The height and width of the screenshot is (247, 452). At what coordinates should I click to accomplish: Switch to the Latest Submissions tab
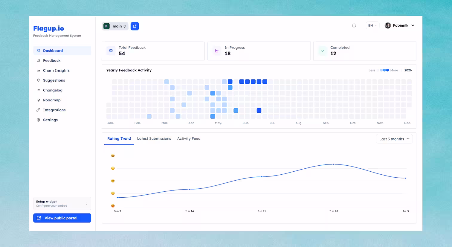pos(154,139)
